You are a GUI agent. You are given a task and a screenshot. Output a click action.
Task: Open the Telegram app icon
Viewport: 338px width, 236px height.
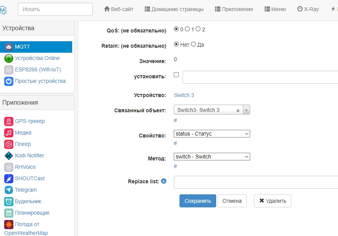9,190
